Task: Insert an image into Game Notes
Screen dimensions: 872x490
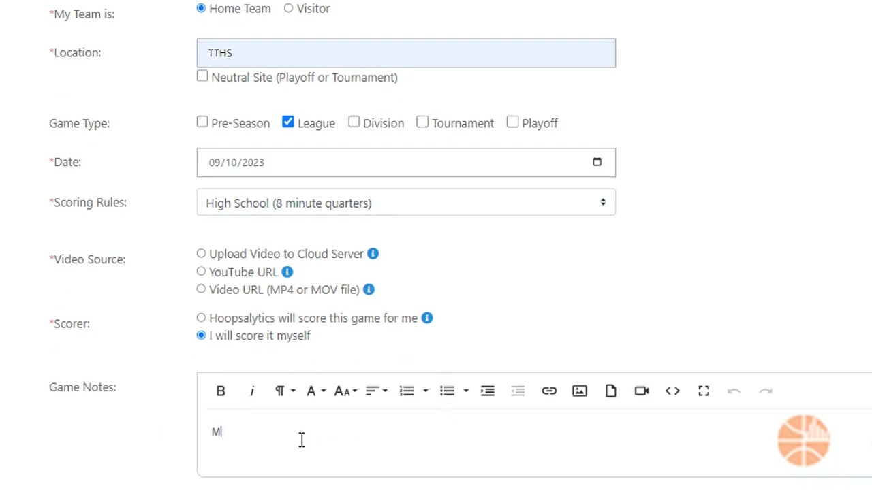Action: coord(580,391)
